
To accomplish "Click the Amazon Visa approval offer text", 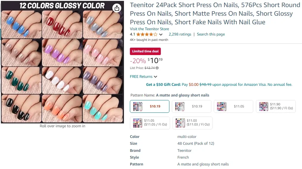I will click(252, 85).
